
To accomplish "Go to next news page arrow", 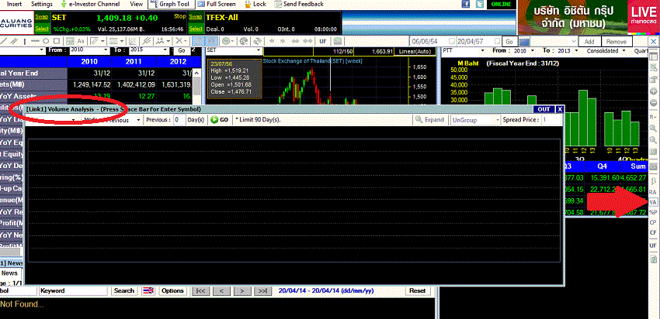I will tap(242, 290).
